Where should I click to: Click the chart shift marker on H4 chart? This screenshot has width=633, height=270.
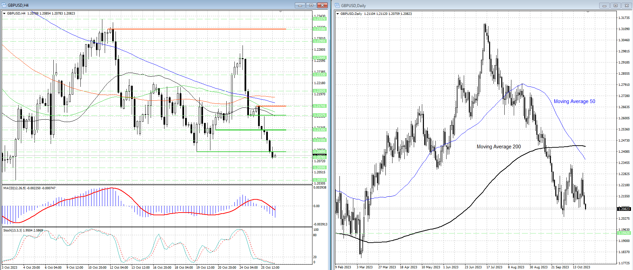[x=281, y=12]
